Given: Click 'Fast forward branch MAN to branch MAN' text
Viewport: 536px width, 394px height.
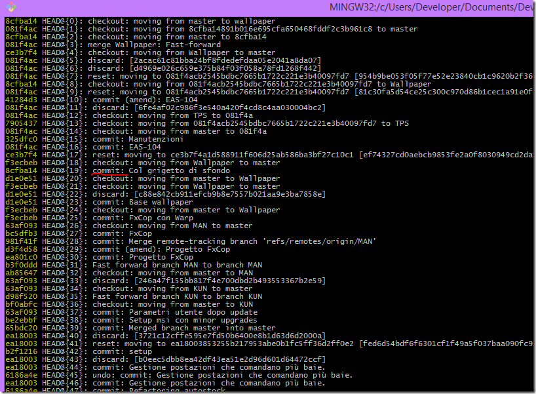Looking at the screenshot, I should pyautogui.click(x=177, y=265).
